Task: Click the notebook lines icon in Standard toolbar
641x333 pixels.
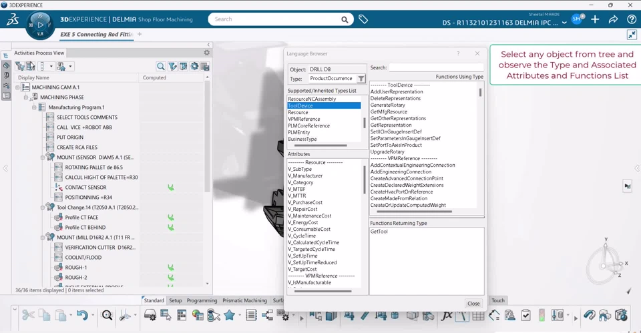Action: 252,316
